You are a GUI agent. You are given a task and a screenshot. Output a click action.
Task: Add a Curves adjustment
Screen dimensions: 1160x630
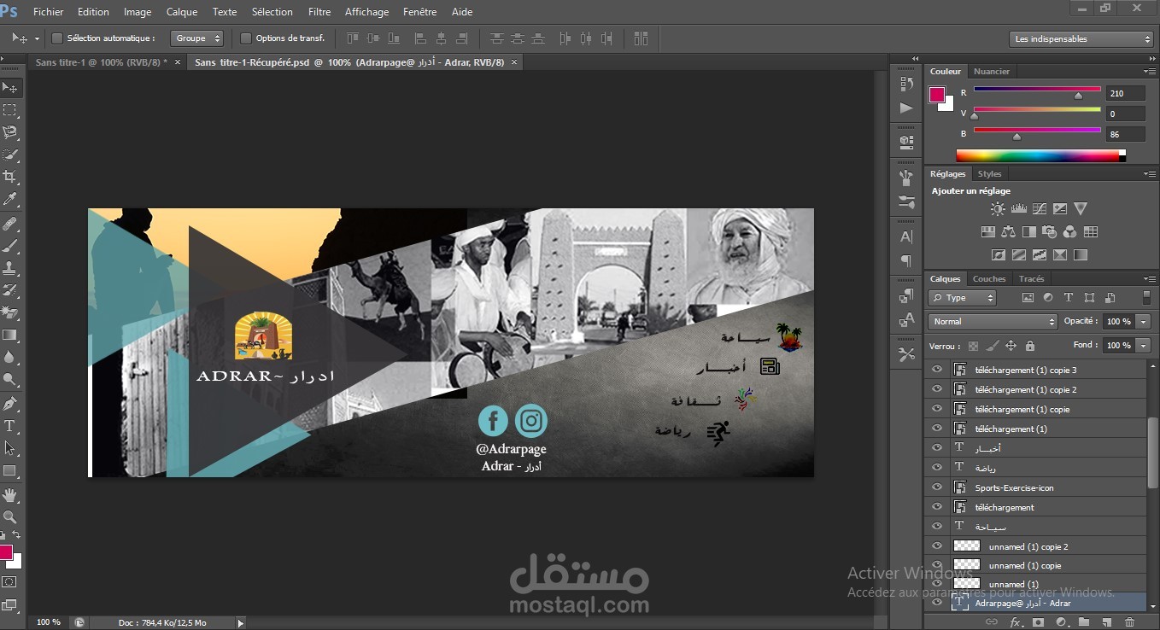[x=1040, y=208]
